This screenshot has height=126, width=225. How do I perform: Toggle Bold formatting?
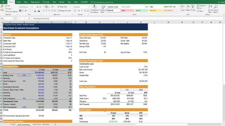click(x=20, y=11)
